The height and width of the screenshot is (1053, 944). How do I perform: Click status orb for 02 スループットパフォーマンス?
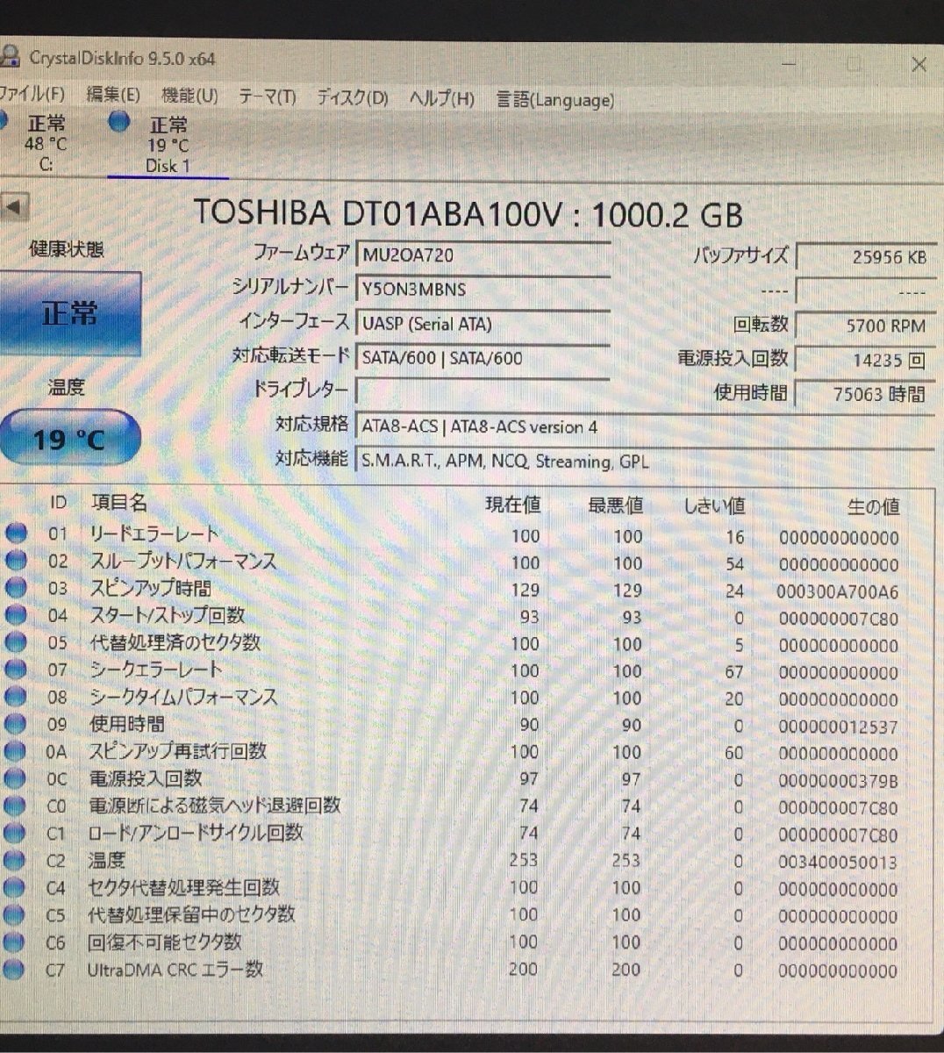[x=15, y=560]
